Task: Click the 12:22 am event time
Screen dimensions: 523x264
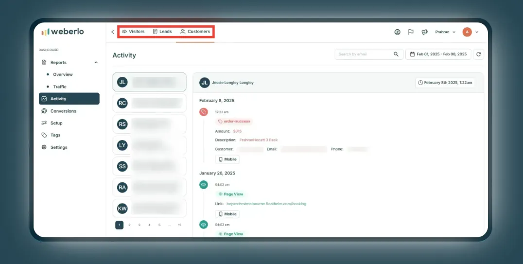Action: coord(222,112)
